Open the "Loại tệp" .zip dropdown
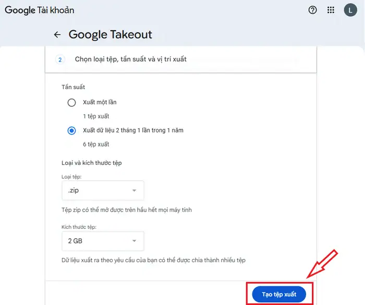This screenshot has height=305, width=365. tap(102, 191)
